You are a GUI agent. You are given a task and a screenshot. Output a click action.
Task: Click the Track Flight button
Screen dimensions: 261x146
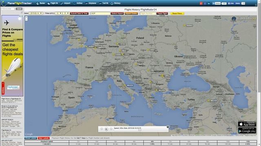(162, 13)
